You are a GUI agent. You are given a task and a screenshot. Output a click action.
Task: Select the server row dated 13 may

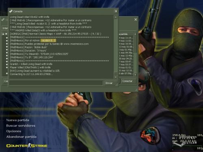tap(126, 47)
